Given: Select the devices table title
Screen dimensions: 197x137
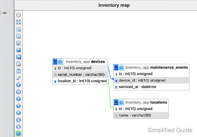Looking at the screenshot, I should click(85, 62).
